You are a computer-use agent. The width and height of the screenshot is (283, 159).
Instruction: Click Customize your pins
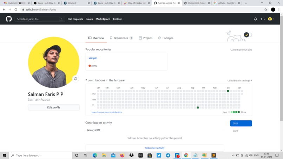coord(241,49)
